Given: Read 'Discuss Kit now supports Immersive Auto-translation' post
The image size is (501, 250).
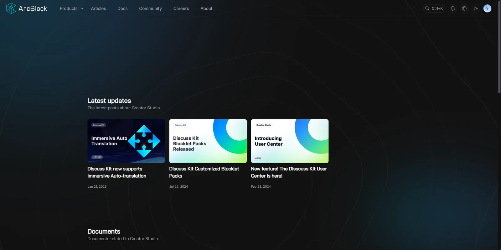Looking at the screenshot, I should tap(117, 172).
